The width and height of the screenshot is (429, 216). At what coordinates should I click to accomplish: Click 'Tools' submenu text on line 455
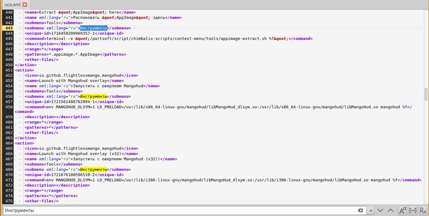52,91
